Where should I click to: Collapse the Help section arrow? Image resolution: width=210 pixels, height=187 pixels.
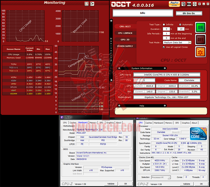165,106
